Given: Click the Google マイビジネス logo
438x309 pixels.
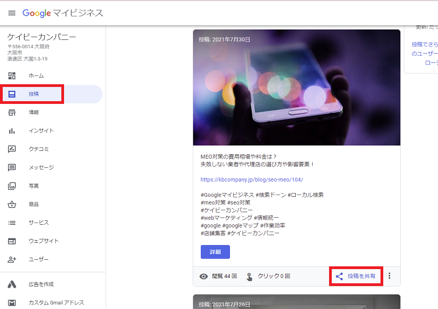Looking at the screenshot, I should 63,13.
